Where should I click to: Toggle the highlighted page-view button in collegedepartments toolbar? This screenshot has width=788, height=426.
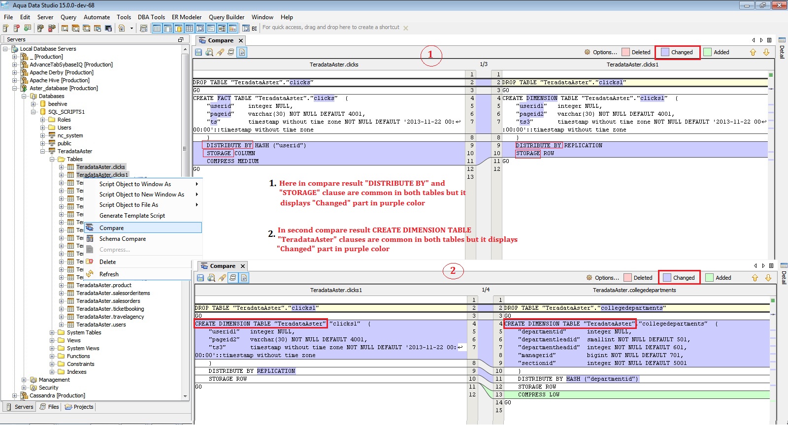tap(244, 278)
